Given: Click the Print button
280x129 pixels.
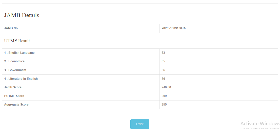Looking at the screenshot, I should pyautogui.click(x=140, y=124).
